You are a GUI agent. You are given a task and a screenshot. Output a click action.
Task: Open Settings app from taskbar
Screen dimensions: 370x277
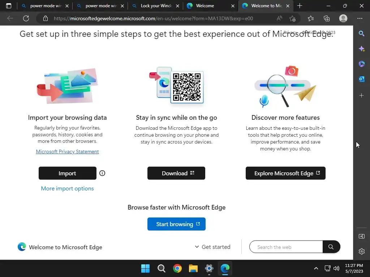point(209,268)
